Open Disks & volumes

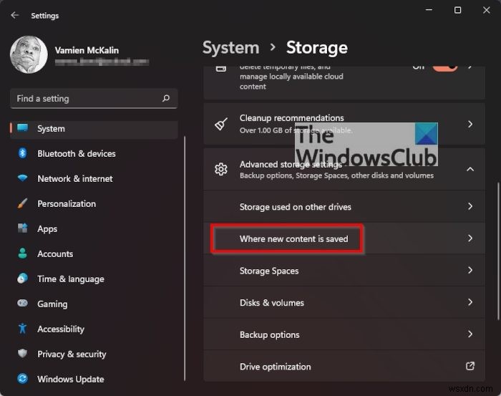(344, 302)
